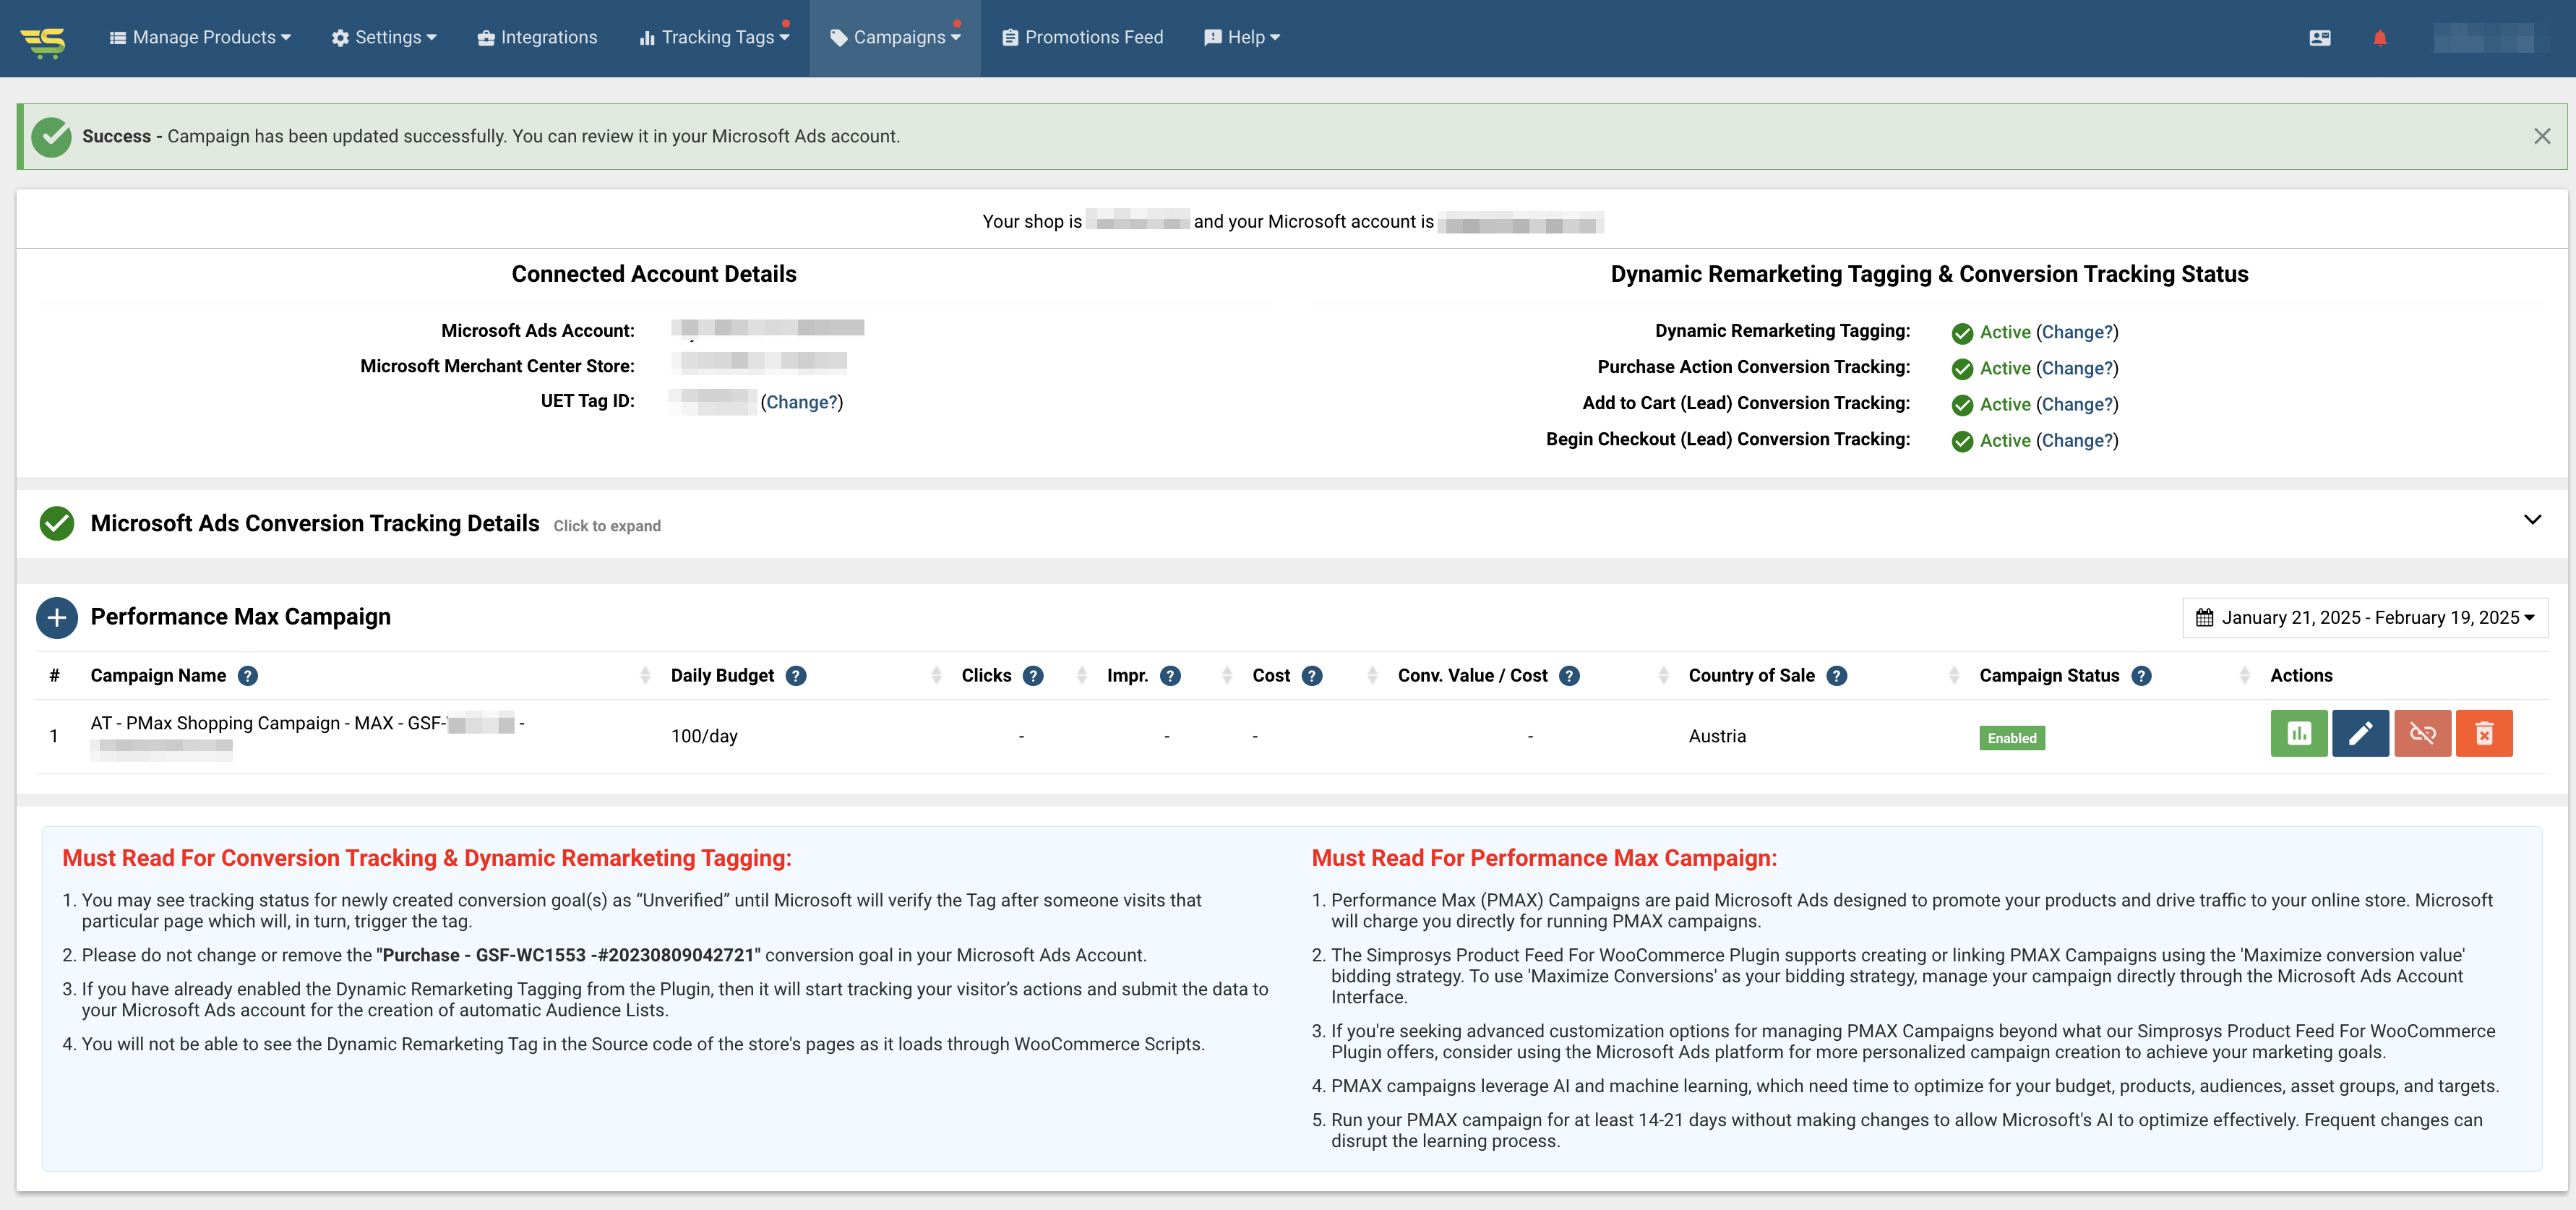Viewport: 2576px width, 1210px height.
Task: Open the Campaigns menu
Action: pyautogui.click(x=895, y=37)
